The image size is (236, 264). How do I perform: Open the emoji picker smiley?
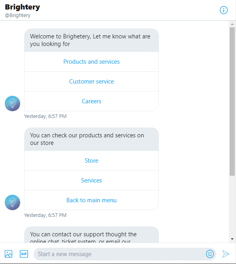coord(210,254)
